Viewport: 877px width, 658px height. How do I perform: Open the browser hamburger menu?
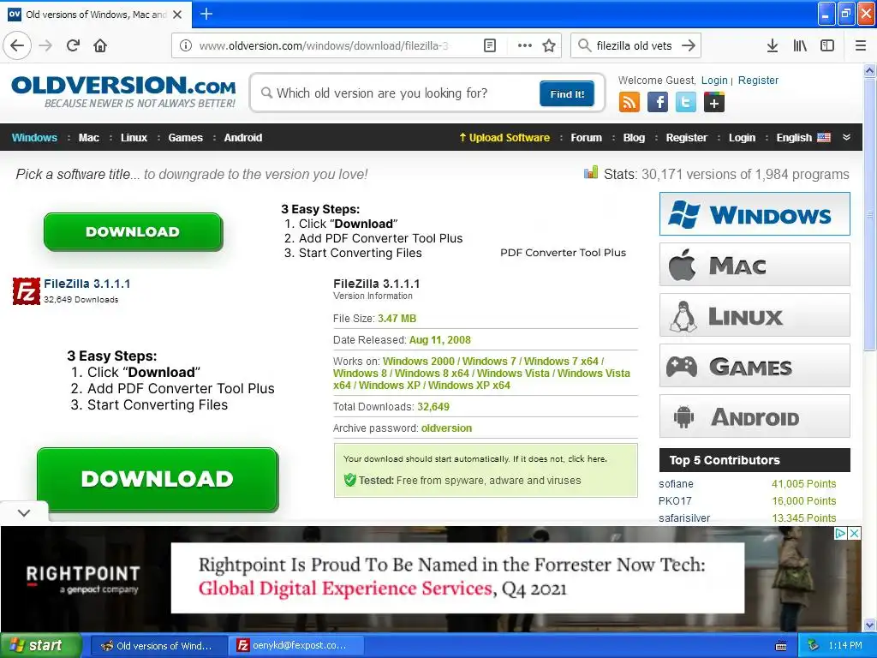861,45
